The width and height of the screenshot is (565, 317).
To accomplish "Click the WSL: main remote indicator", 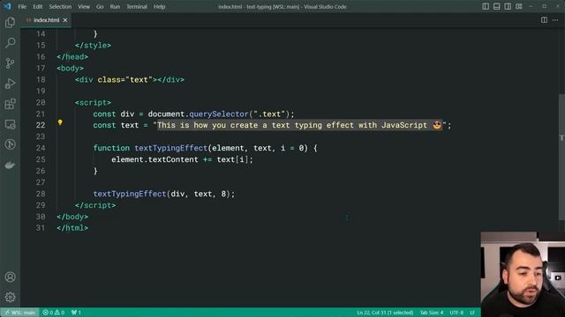I will [19, 313].
